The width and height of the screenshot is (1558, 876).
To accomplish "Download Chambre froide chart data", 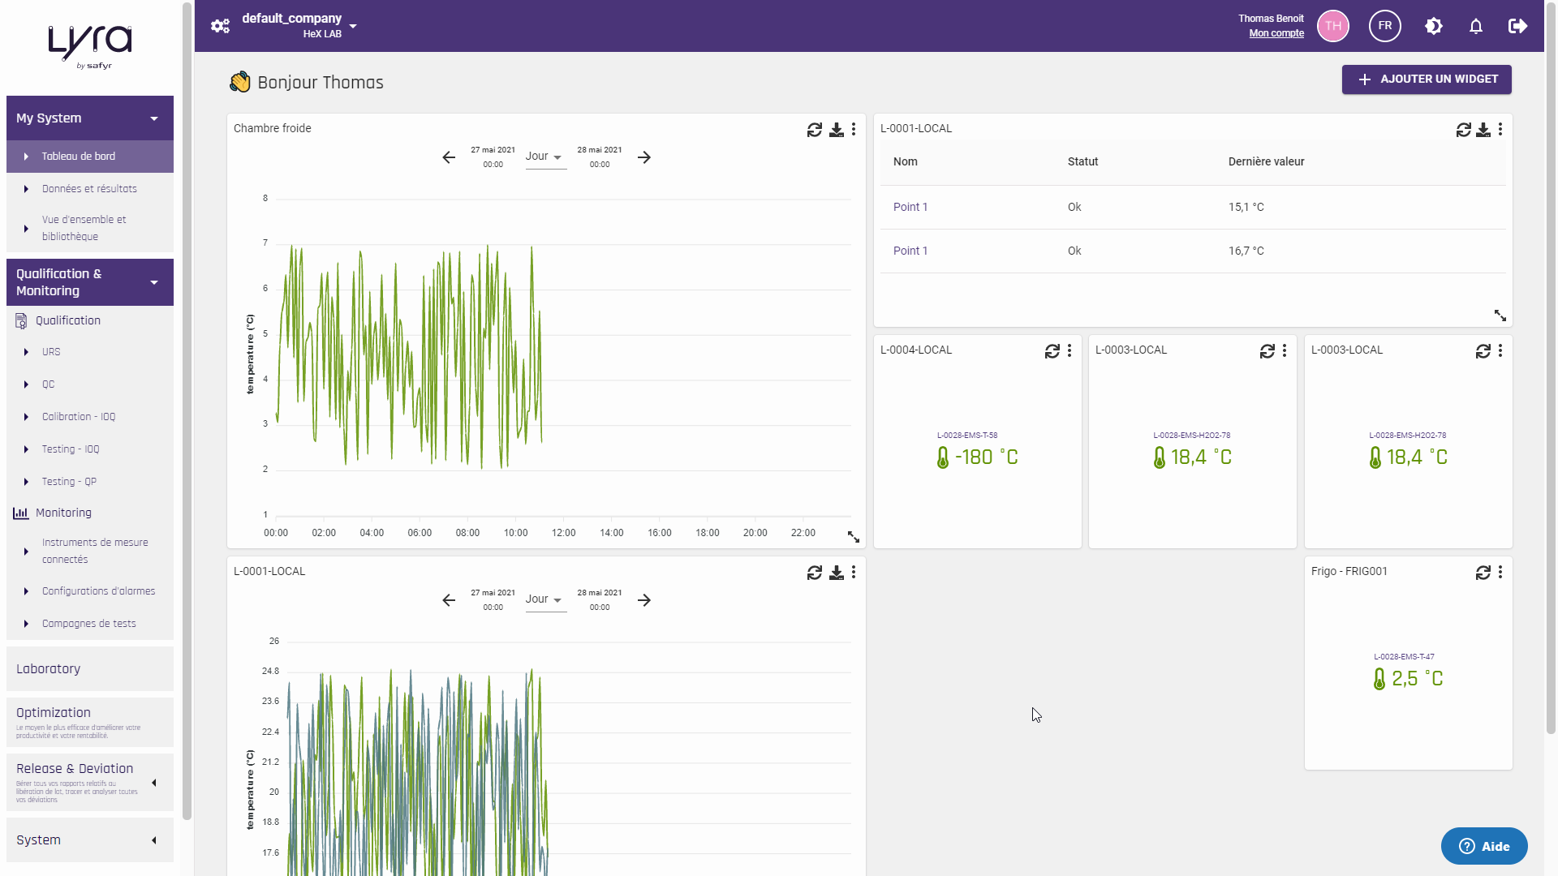I will pyautogui.click(x=837, y=130).
